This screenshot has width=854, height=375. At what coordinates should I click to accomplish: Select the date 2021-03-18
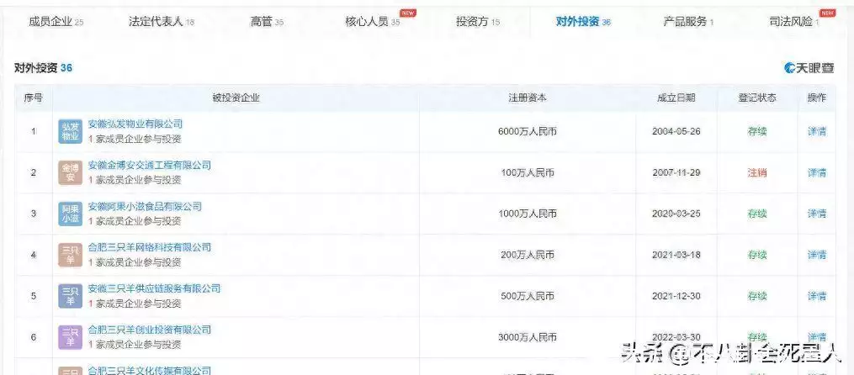tap(676, 255)
